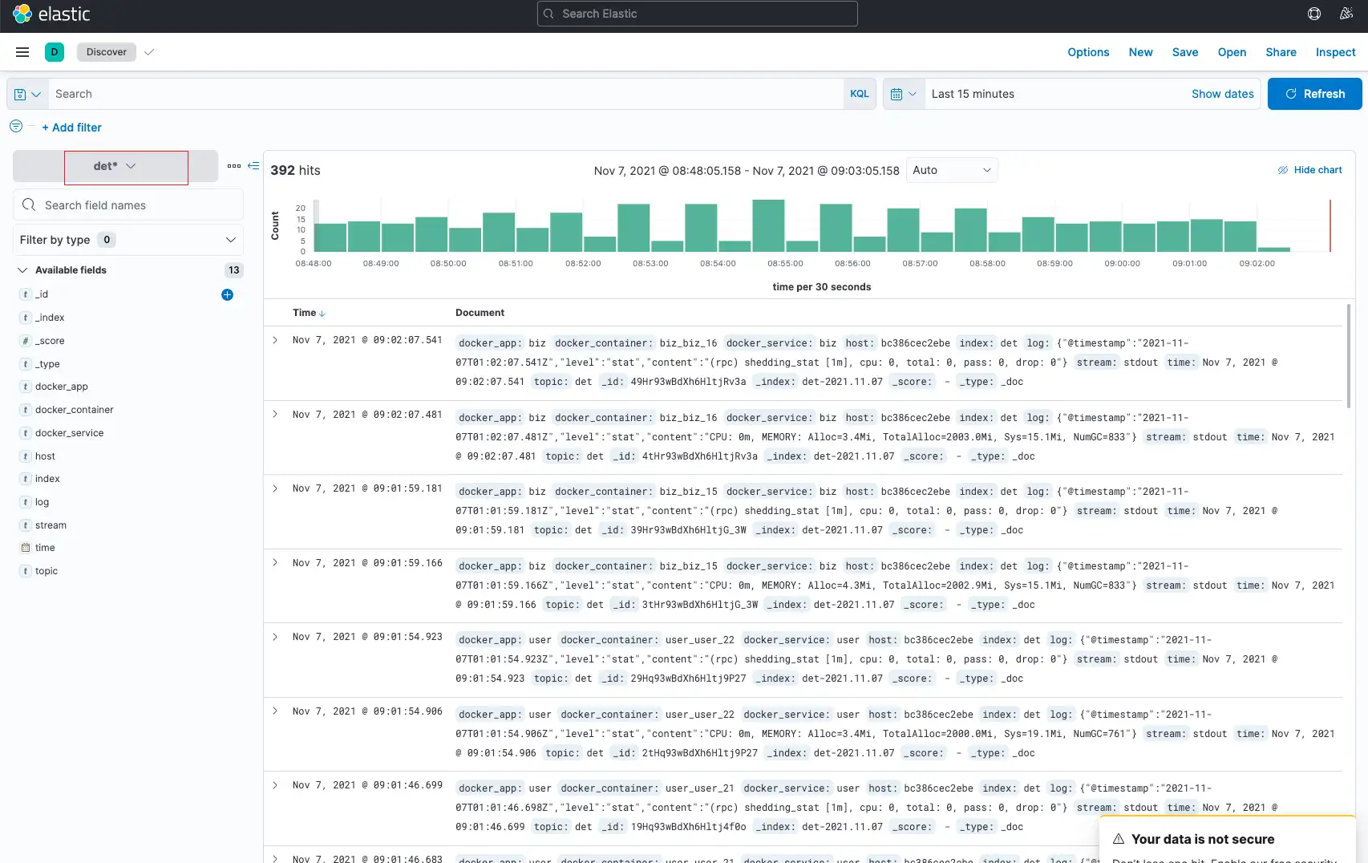
Task: Click the topic string type icon
Action: pos(26,571)
